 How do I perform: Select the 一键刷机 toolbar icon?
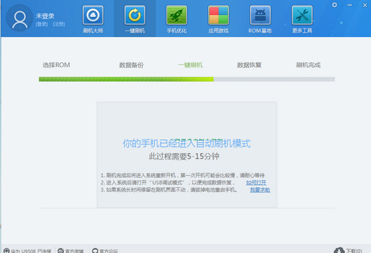coord(135,15)
